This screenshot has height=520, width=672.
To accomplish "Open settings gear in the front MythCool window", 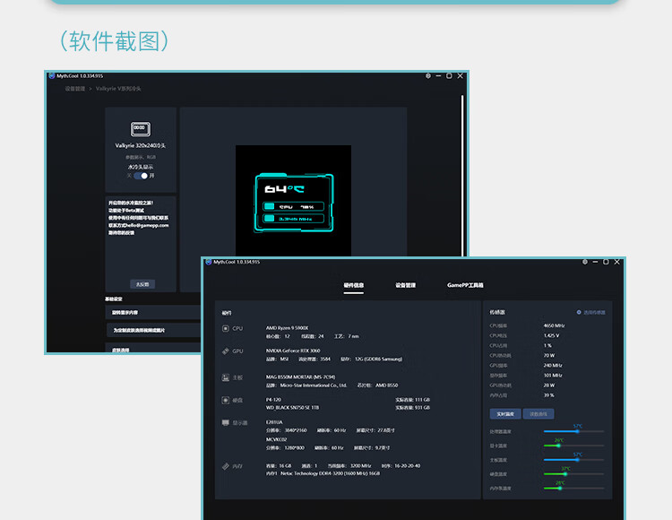I will click(x=584, y=262).
